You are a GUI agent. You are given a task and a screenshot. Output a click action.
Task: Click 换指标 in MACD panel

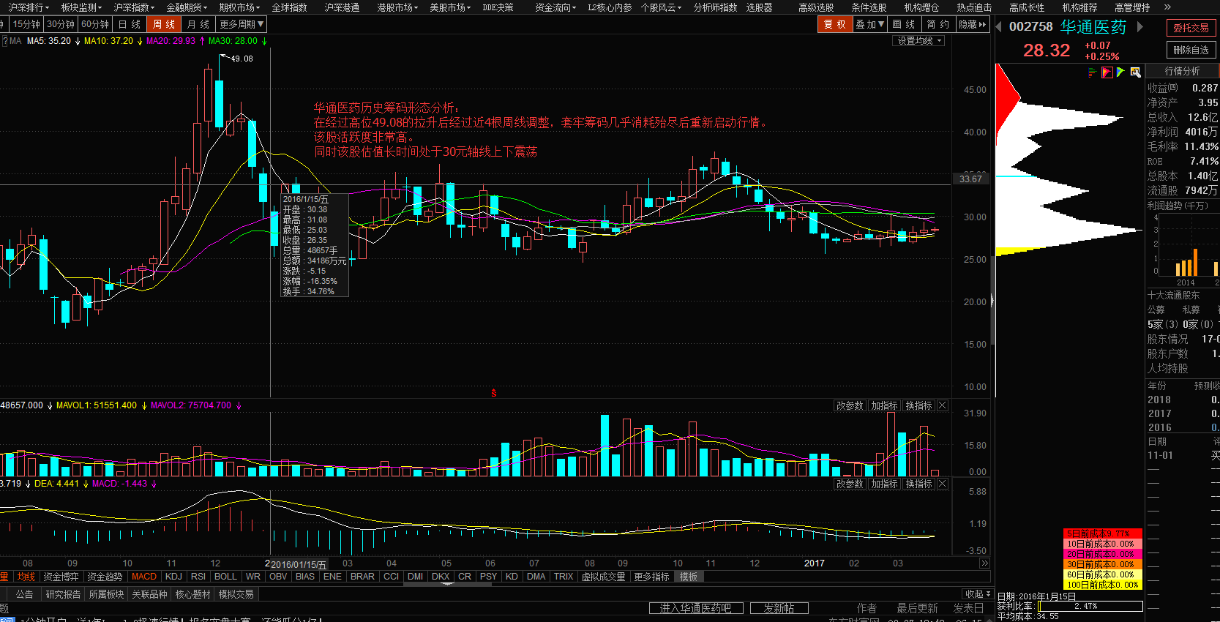coord(918,484)
